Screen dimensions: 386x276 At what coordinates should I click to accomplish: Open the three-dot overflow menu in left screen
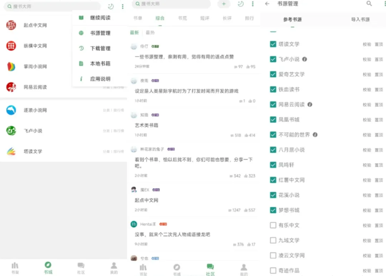[123, 6]
